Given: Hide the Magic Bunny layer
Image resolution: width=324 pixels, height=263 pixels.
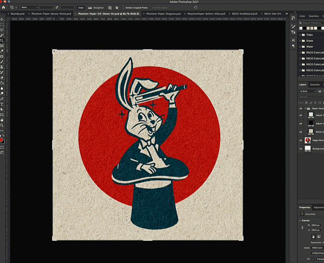Looking at the screenshot, I should pyautogui.click(x=301, y=140).
